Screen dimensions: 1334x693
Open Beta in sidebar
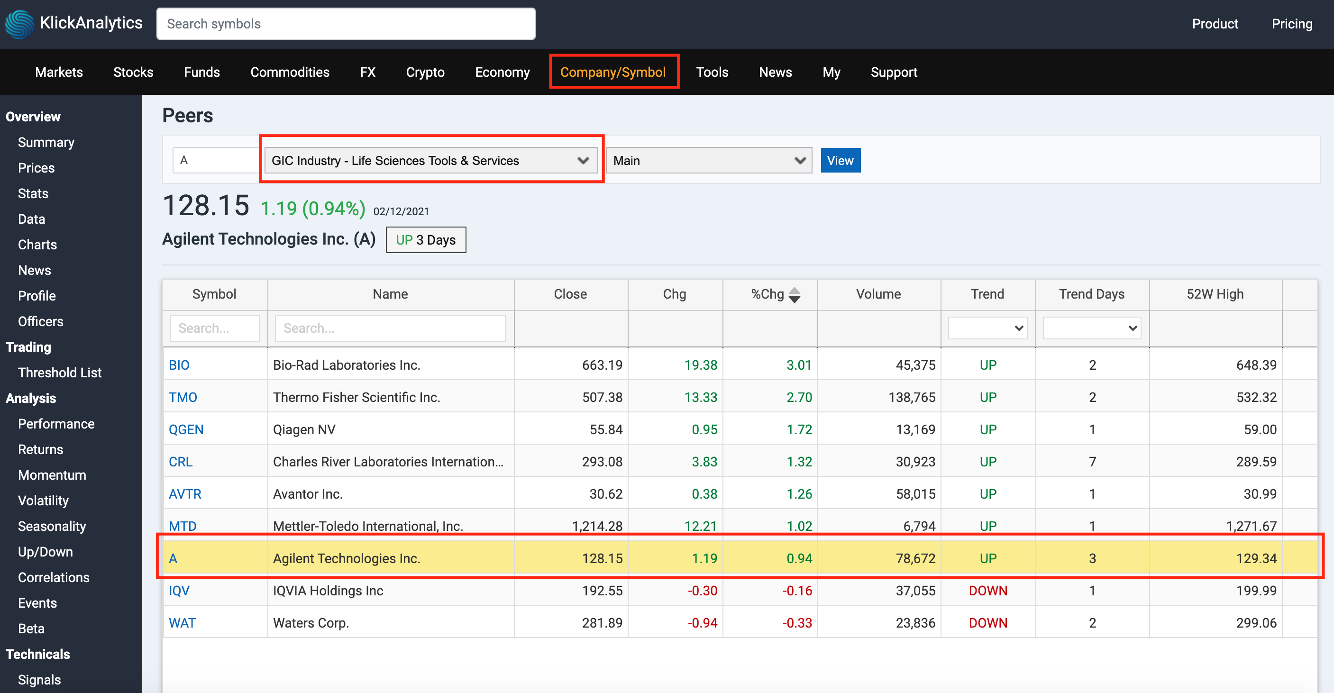click(31, 629)
